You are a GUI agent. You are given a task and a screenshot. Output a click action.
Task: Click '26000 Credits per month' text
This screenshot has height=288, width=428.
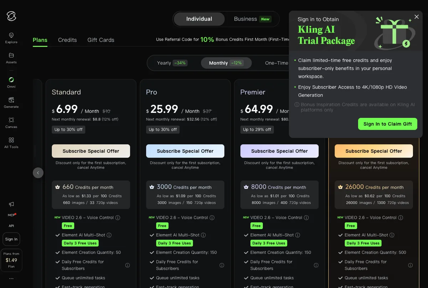[x=374, y=187]
